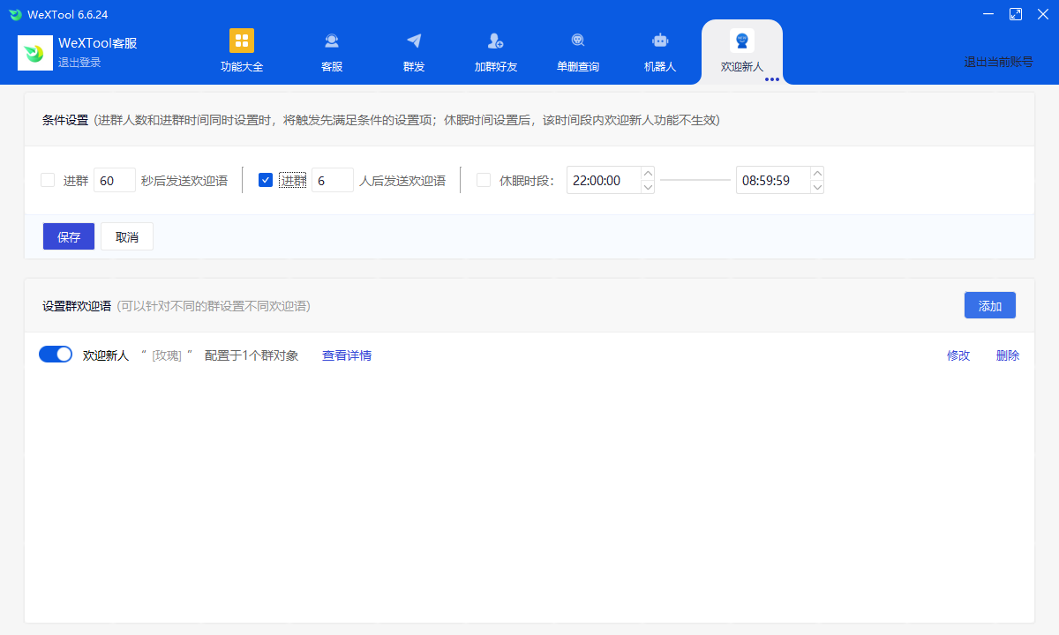This screenshot has height=635, width=1059.
Task: Open the 客服 customer service icon
Action: point(332,41)
